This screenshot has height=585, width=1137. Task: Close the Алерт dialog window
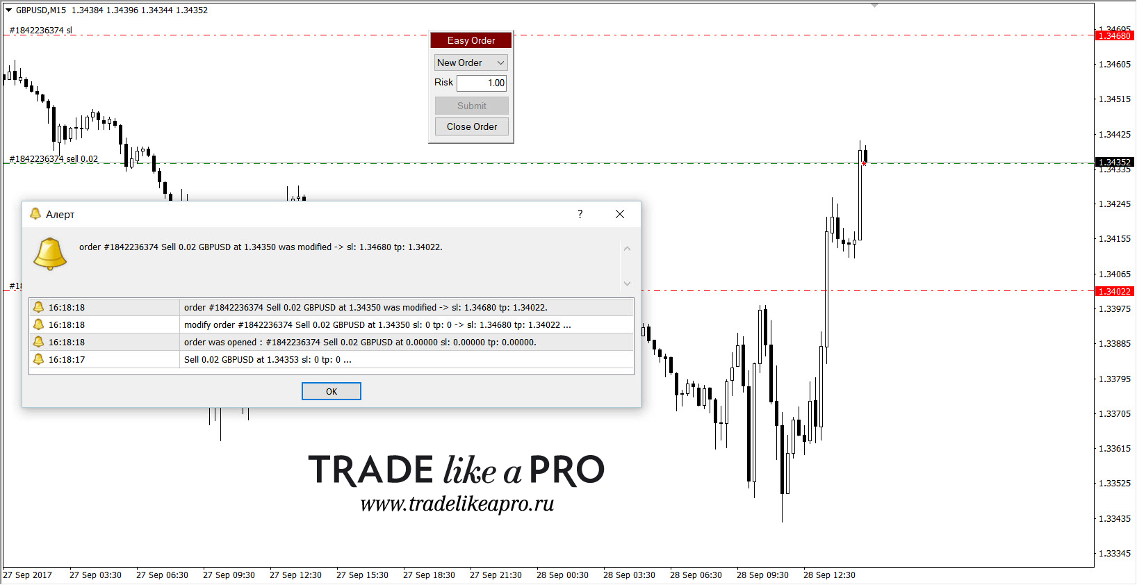tap(620, 214)
